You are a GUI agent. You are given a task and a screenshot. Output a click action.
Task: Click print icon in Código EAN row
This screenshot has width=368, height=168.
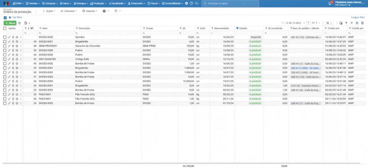pyautogui.click(x=17, y=59)
